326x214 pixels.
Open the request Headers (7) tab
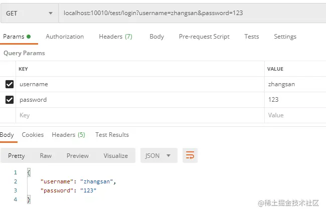(x=115, y=37)
